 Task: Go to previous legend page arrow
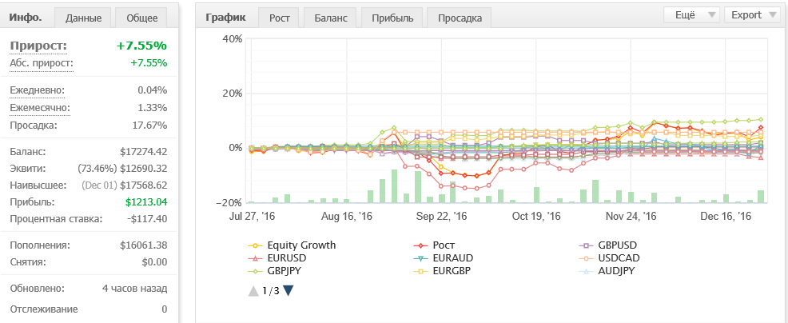pyautogui.click(x=254, y=291)
